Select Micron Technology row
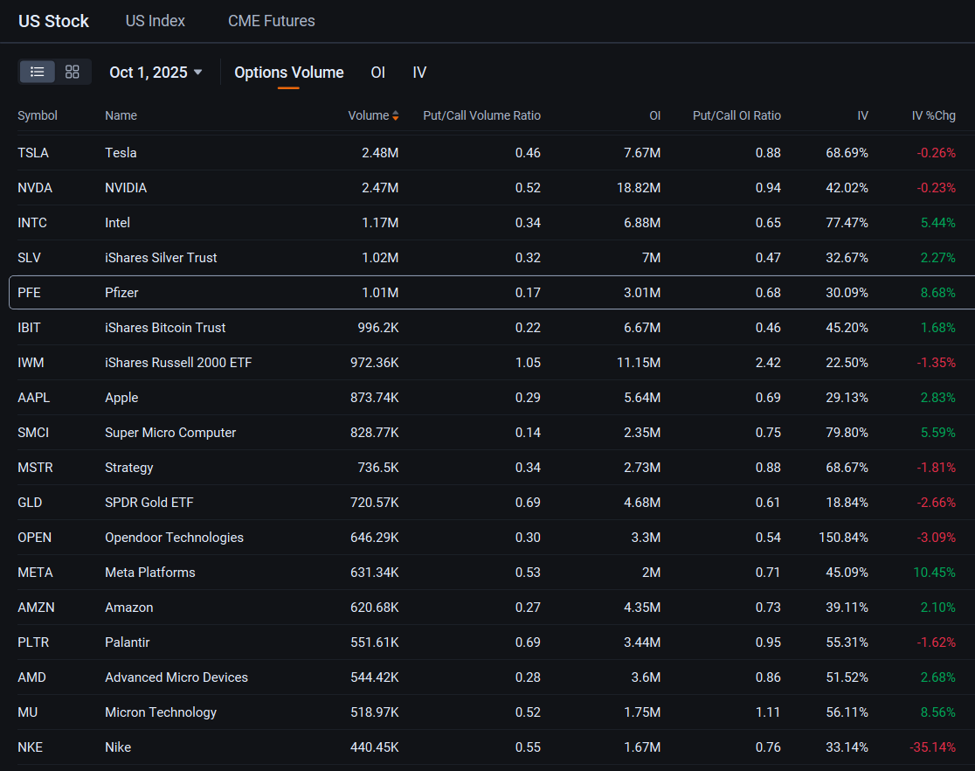This screenshot has width=975, height=771. click(x=487, y=712)
